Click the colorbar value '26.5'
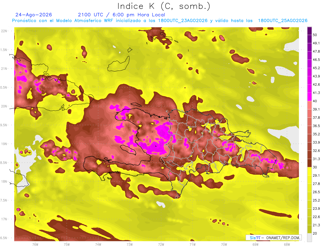 tap(316, 192)
